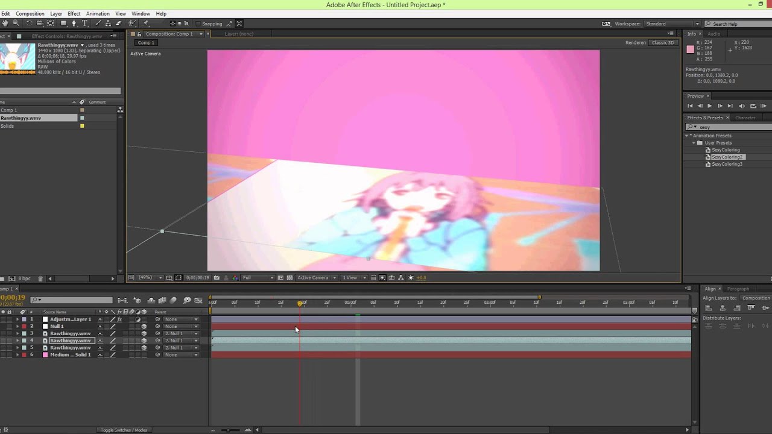Open the Layer menu
Screen dimensions: 772x434
(x=56, y=13)
